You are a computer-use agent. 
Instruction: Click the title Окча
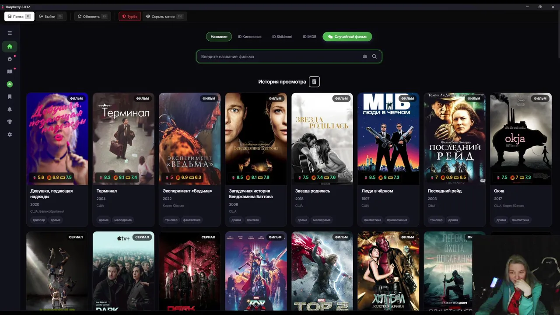(x=499, y=191)
